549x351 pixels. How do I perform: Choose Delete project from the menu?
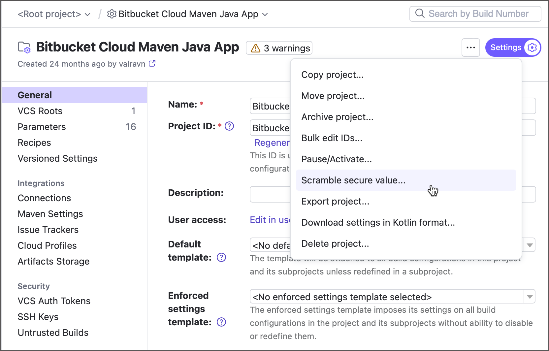[335, 243]
